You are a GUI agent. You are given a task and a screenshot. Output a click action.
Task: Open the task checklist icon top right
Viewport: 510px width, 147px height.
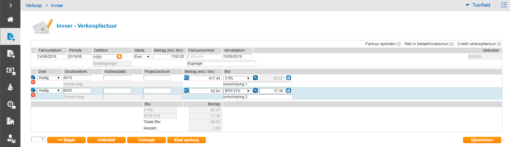[504, 5]
